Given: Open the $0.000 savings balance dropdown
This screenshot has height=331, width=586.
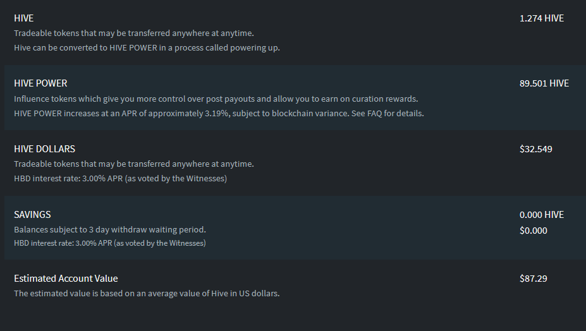Looking at the screenshot, I should point(533,231).
